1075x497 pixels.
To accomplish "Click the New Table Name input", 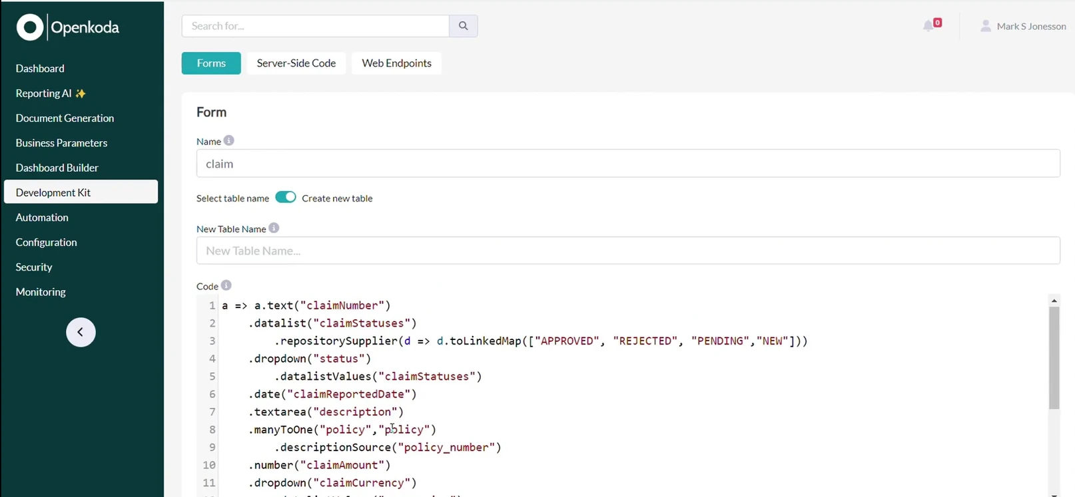I will point(628,251).
